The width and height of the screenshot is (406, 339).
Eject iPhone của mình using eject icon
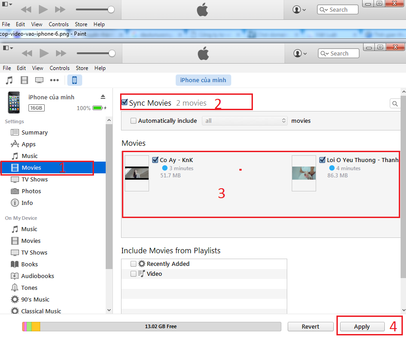pos(103,97)
